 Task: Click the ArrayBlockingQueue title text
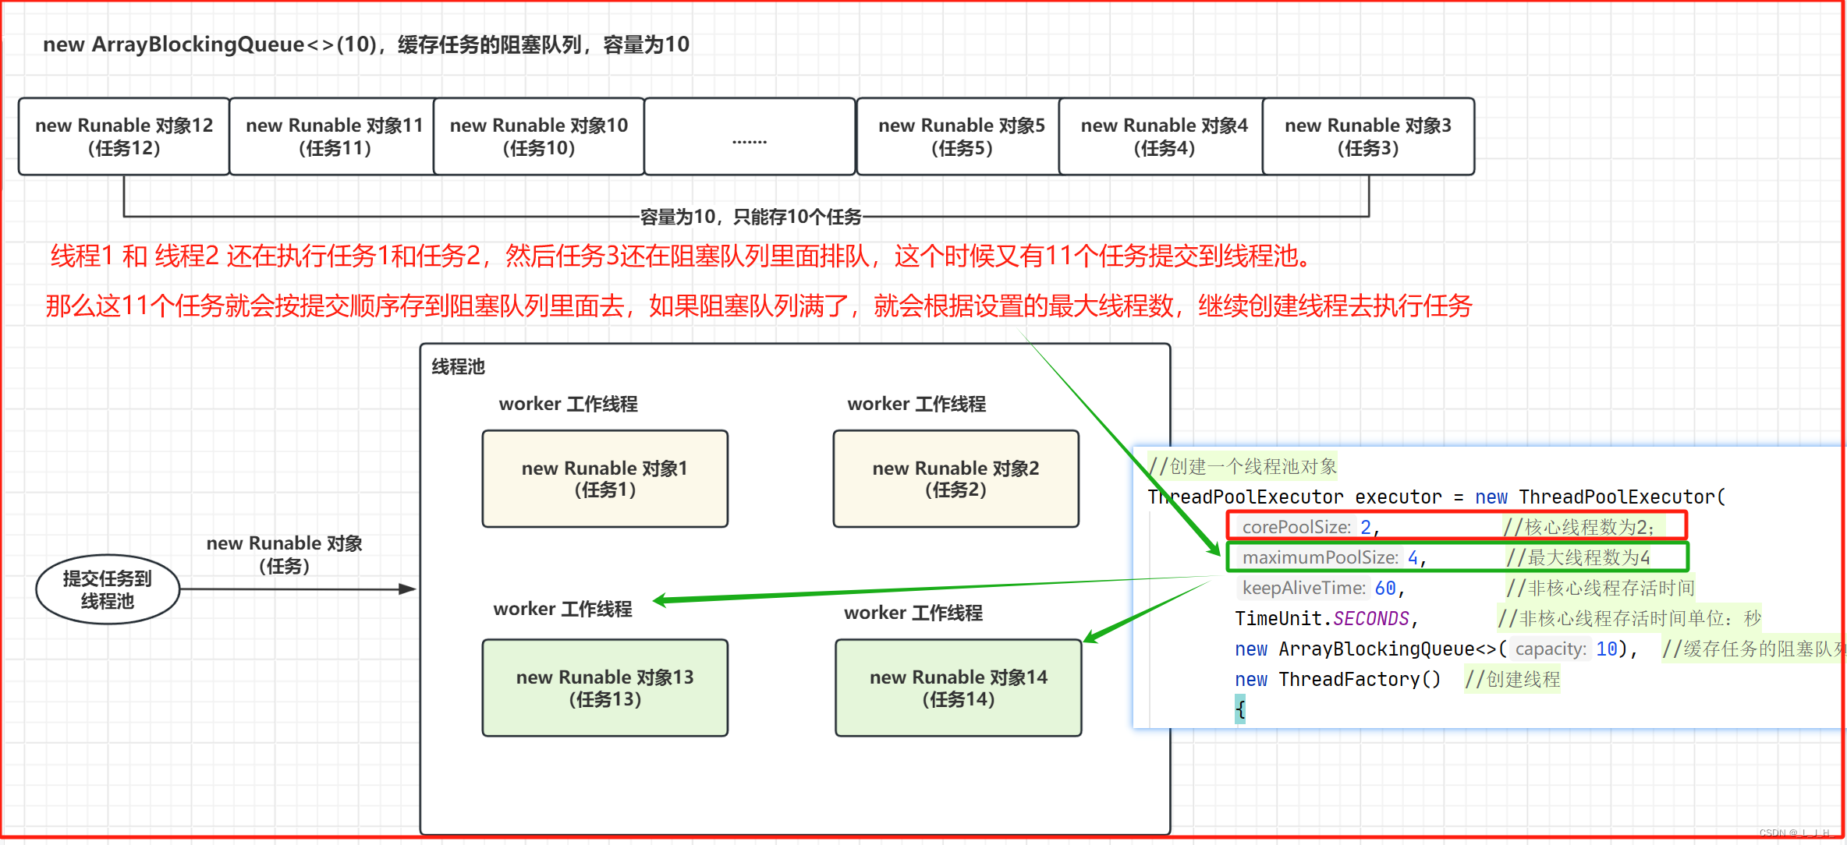(367, 44)
